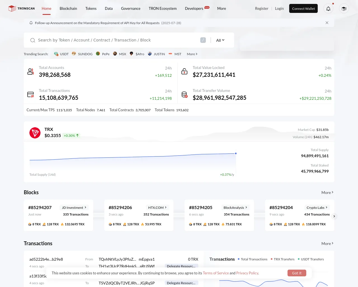Click the Total Transactions card icon
The width and height of the screenshot is (358, 287).
click(x=30, y=94)
